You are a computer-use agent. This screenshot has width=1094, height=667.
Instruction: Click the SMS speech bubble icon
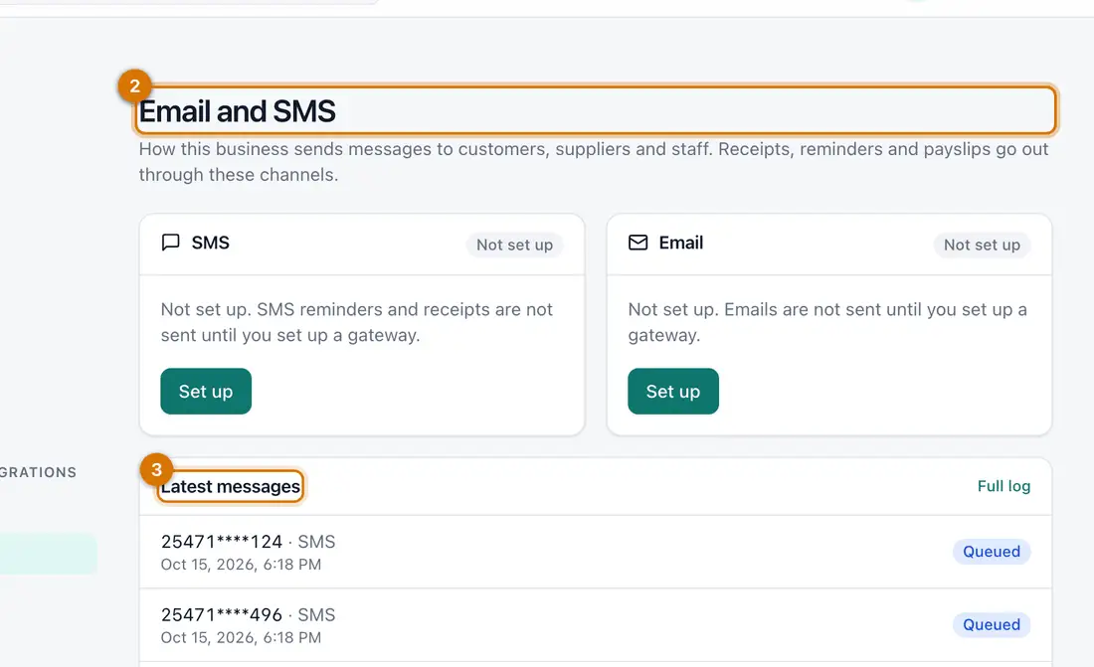171,243
